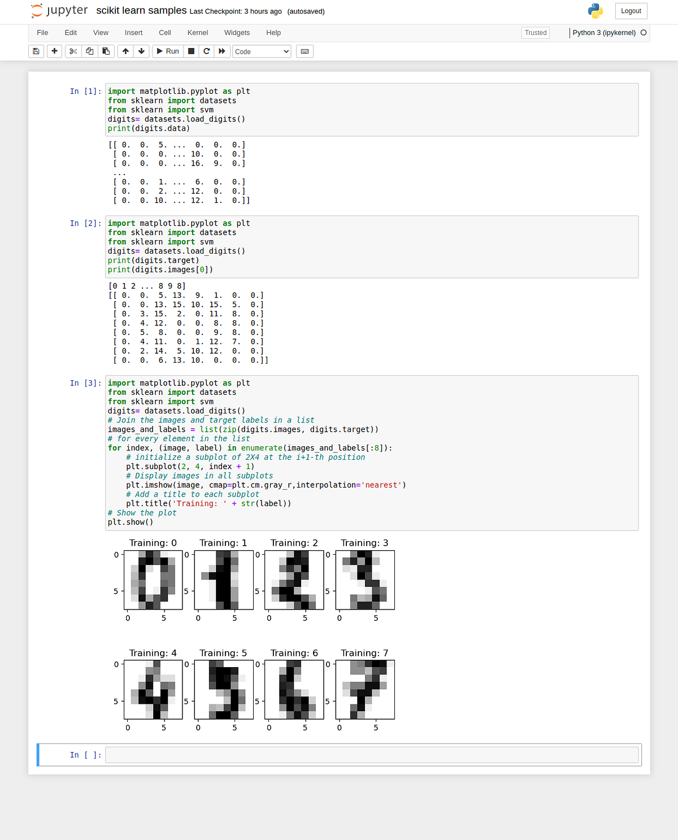The width and height of the screenshot is (678, 840).
Task: Save the notebook with the floppy disk icon
Action: [36, 51]
